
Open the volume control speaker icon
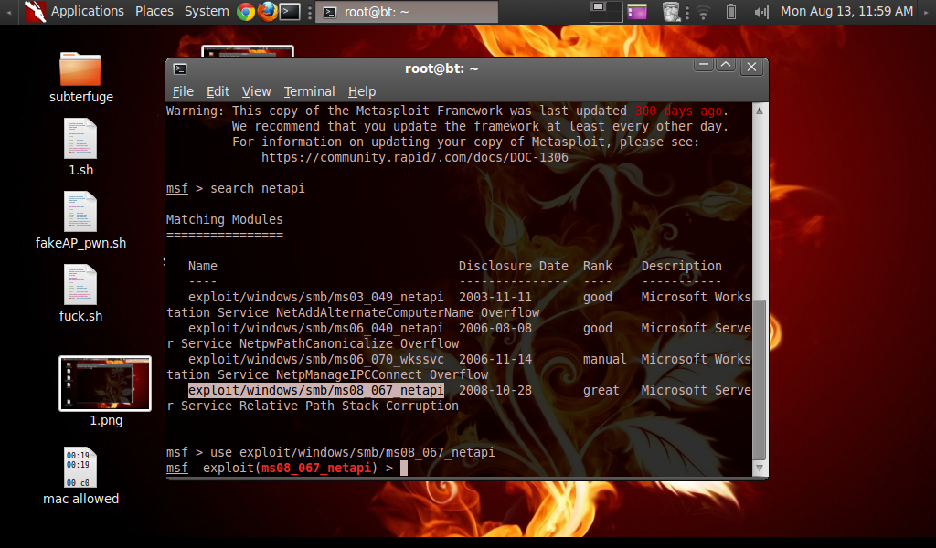tap(761, 11)
